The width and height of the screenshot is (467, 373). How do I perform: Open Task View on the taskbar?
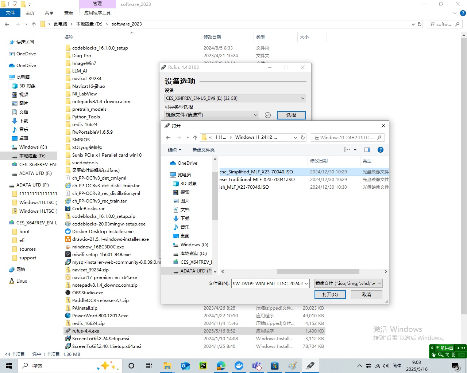(x=149, y=366)
